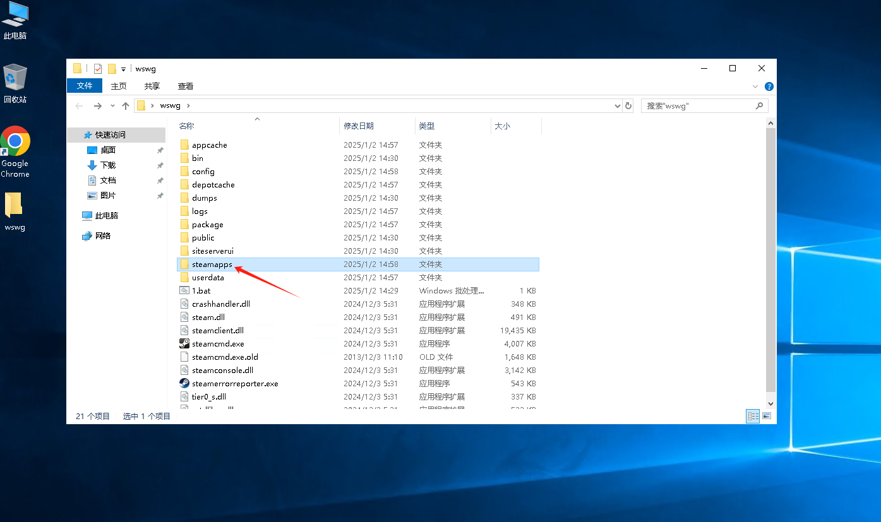The image size is (881, 522).
Task: Switch to large icons view layout
Action: tap(767, 416)
